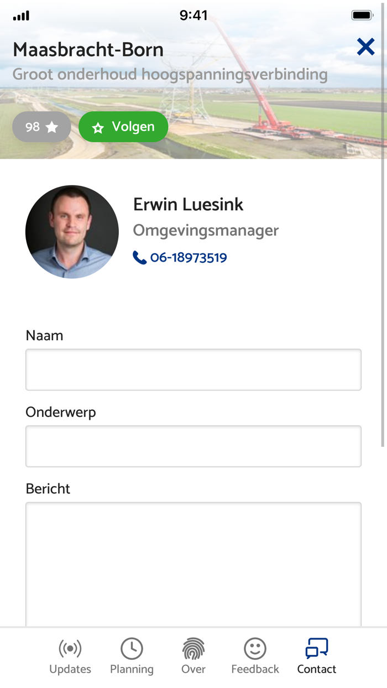Tap the fingerprint Over icon
This screenshot has height=688, width=387.
[x=193, y=648]
